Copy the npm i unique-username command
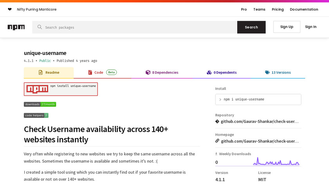 [x=258, y=100]
